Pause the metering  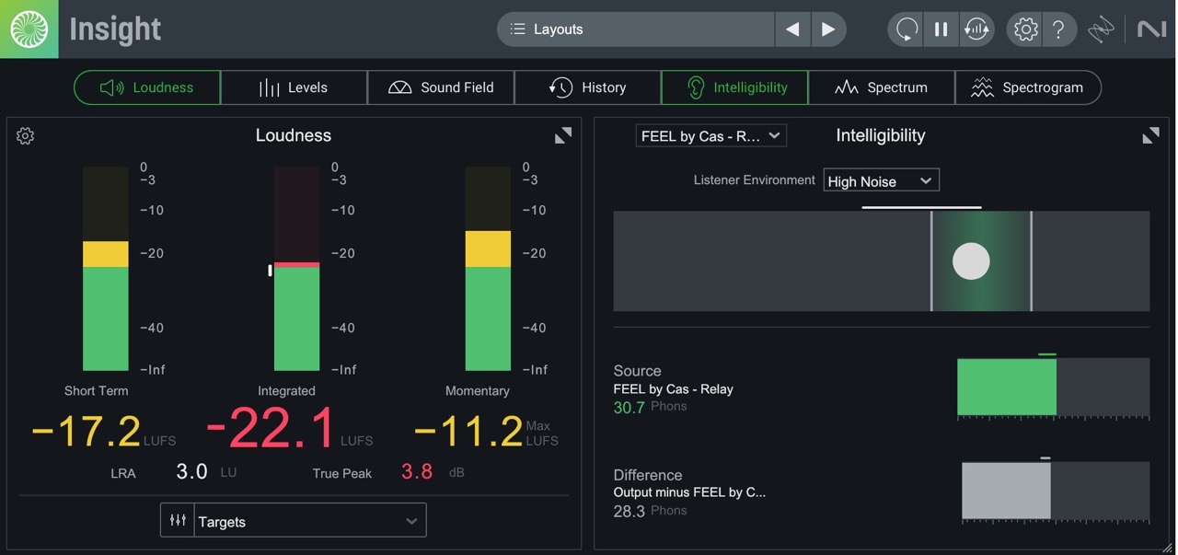coord(941,29)
